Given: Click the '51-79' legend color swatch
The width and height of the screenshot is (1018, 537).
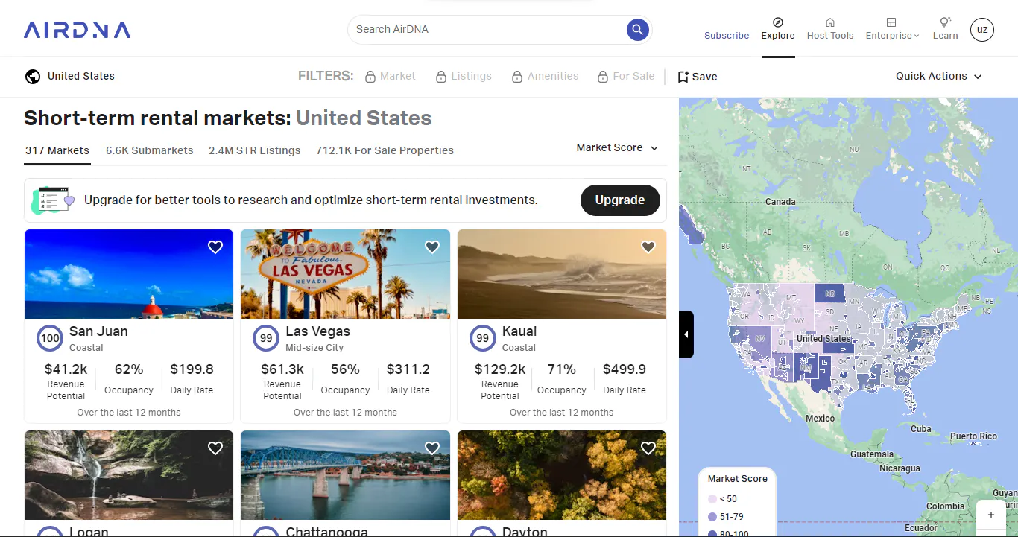Looking at the screenshot, I should point(712,517).
